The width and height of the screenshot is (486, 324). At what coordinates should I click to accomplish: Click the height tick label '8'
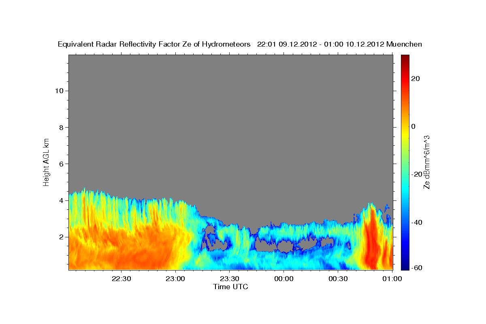pyautogui.click(x=61, y=127)
